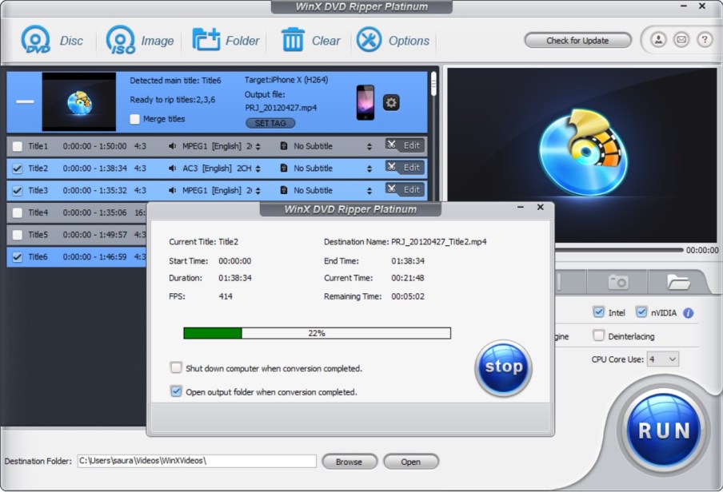This screenshot has width=723, height=492.
Task: Select the Title5 row duration text
Action: (95, 235)
